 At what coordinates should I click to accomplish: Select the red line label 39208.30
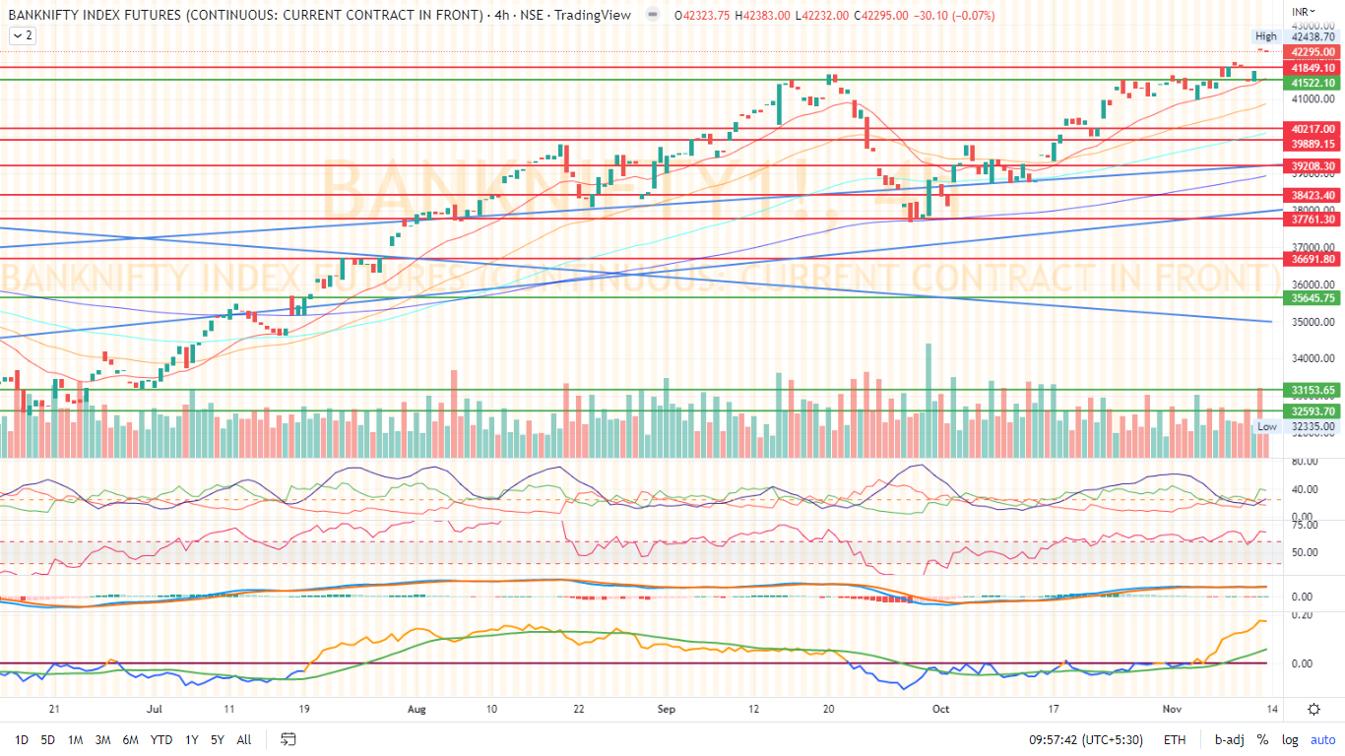click(1313, 166)
